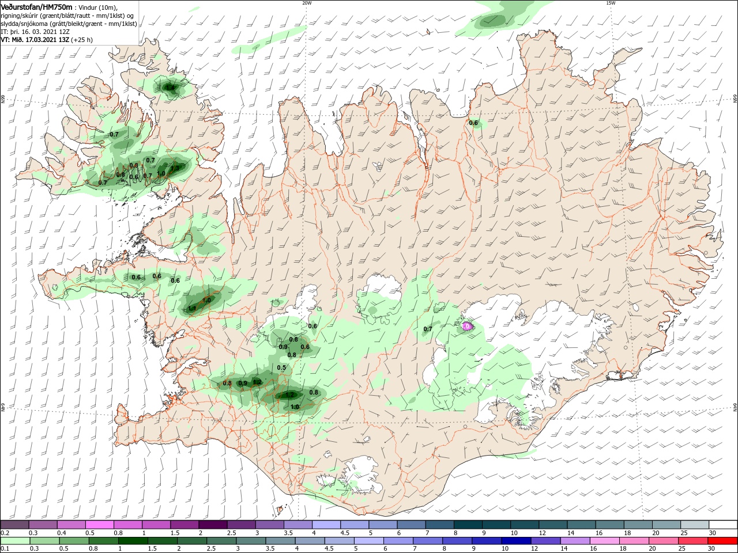Click the '0.7' value left of the pink spot
The width and height of the screenshot is (738, 553).
(x=428, y=329)
